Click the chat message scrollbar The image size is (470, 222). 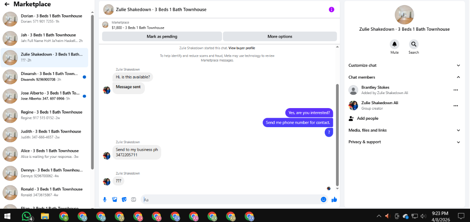click(337, 135)
